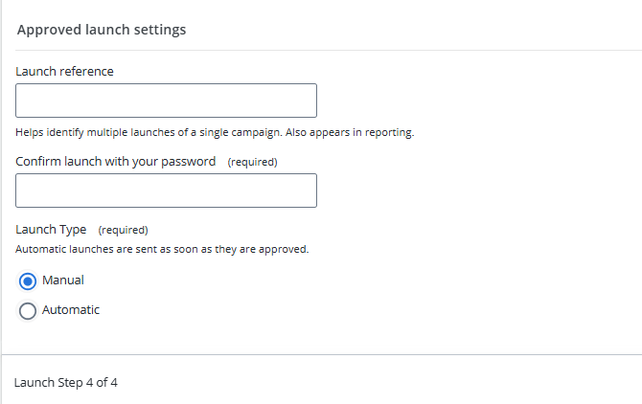
Task: Click the Launch reference text field
Action: pos(166,101)
